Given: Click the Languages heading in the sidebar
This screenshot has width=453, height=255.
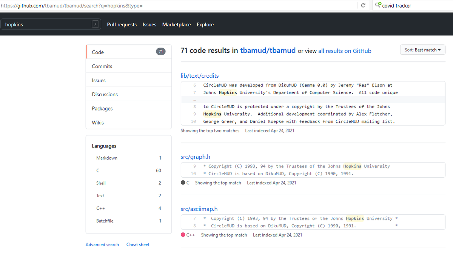Looking at the screenshot, I should [104, 146].
